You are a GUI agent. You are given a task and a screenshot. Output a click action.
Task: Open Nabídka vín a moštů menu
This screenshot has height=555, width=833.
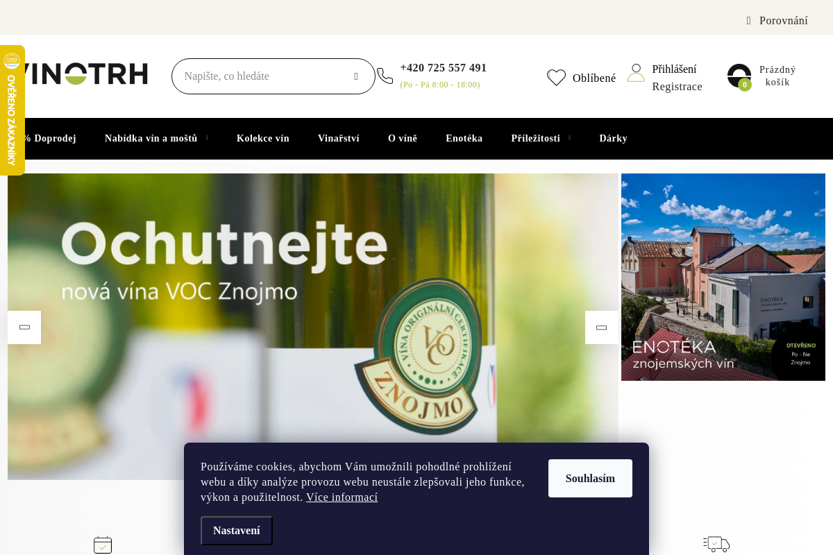(151, 138)
